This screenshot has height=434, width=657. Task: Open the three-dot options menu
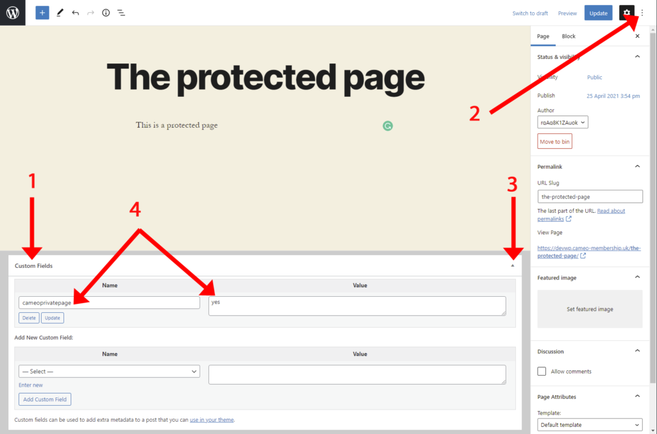[642, 13]
